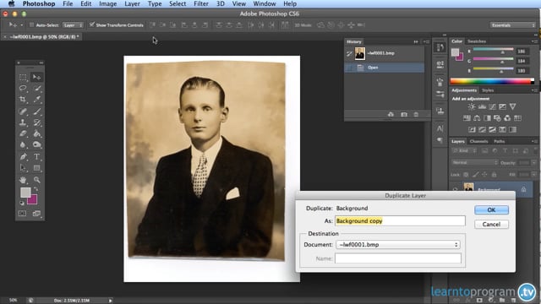
Task: Toggle lock position in Layers panel
Action: [484, 175]
